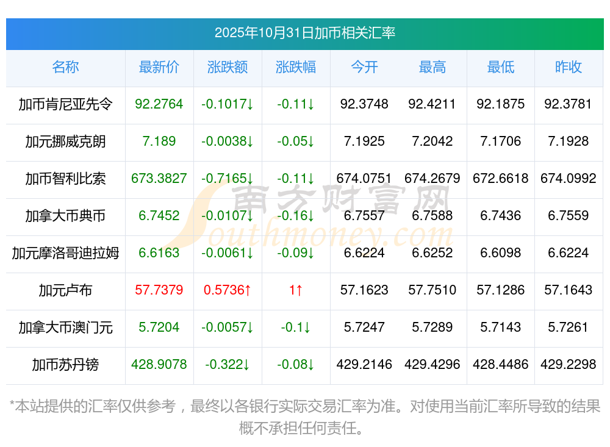The height and width of the screenshot is (447, 610).
Task: Click latest price 673.3827
Action: pyautogui.click(x=159, y=178)
